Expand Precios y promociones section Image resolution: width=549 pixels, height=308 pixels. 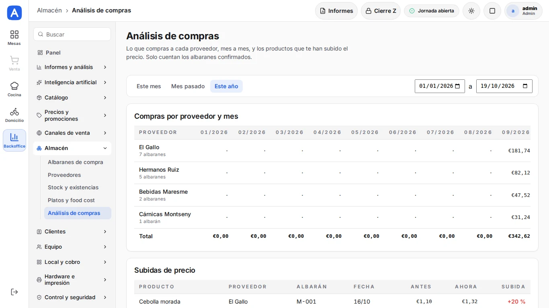coord(72,115)
